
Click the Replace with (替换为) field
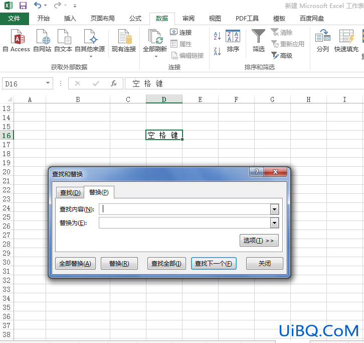[x=185, y=223]
